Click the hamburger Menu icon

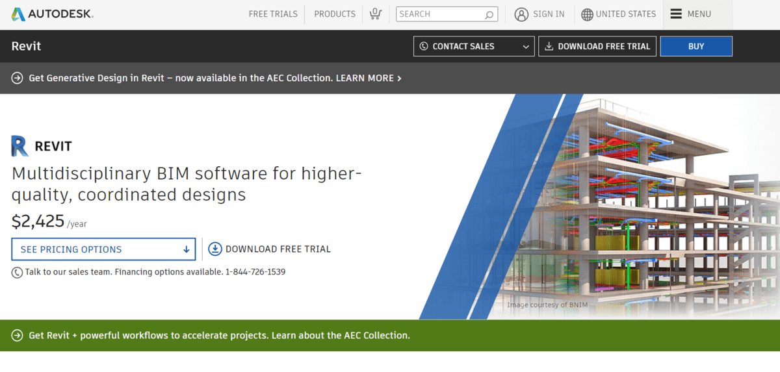click(x=676, y=14)
